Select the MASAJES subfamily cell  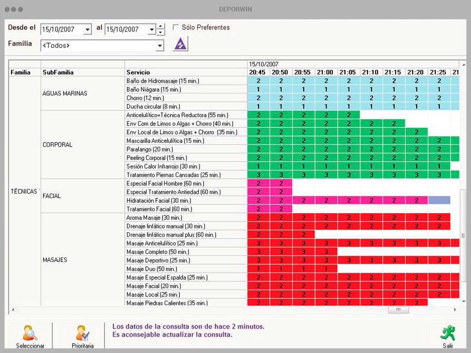(x=83, y=260)
